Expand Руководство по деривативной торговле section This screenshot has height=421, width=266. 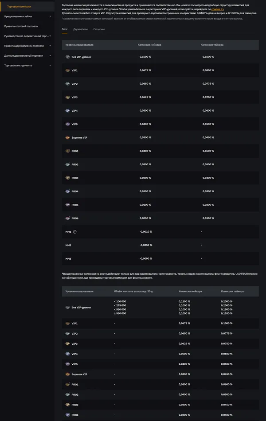click(x=50, y=36)
